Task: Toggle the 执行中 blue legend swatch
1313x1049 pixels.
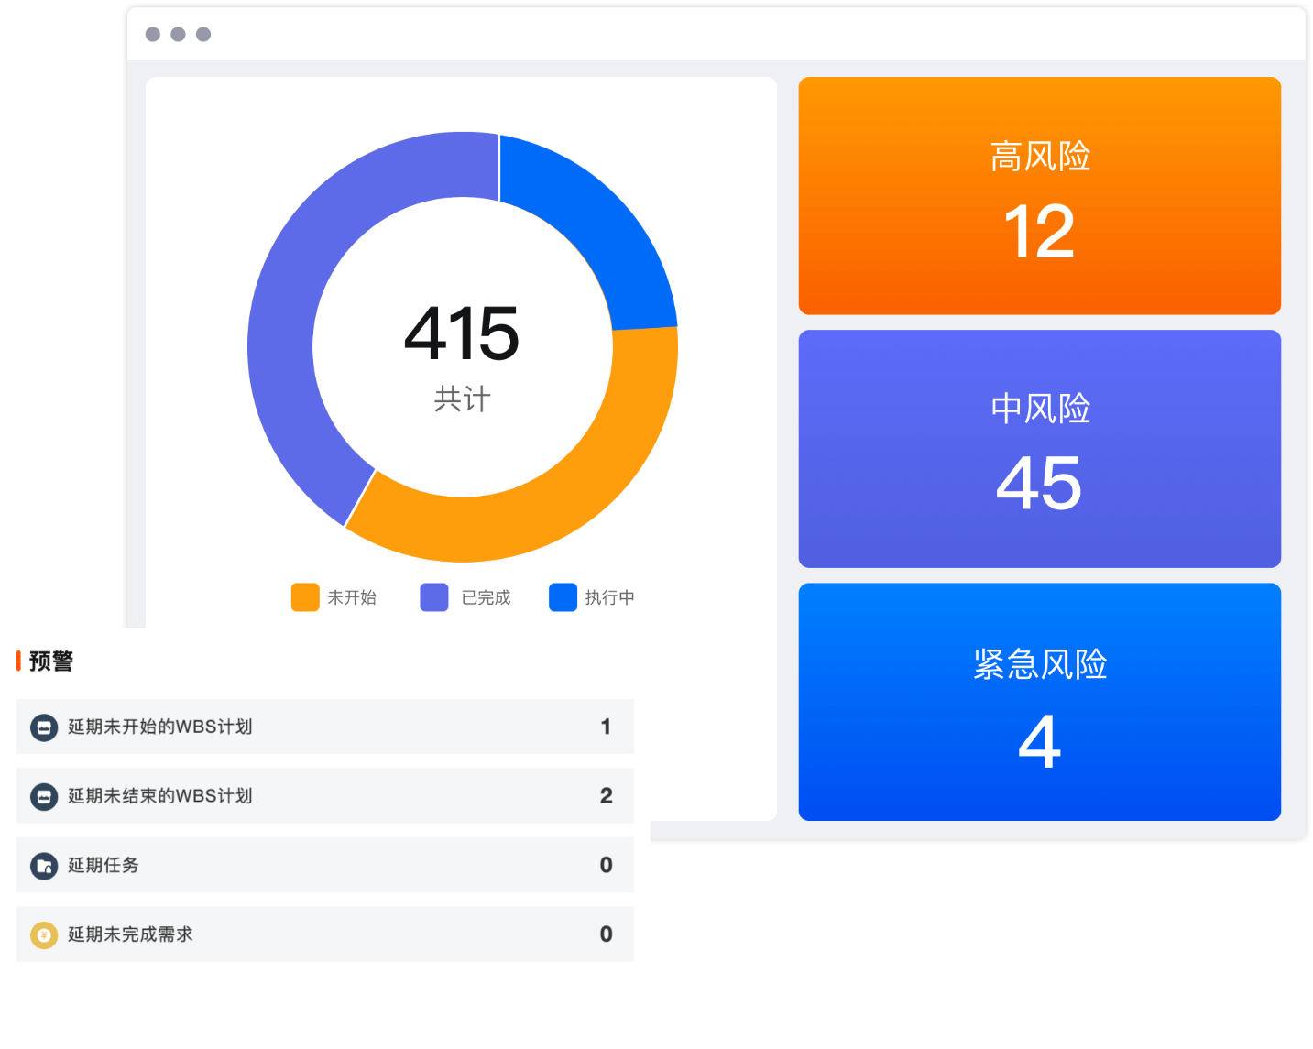Action: [563, 597]
